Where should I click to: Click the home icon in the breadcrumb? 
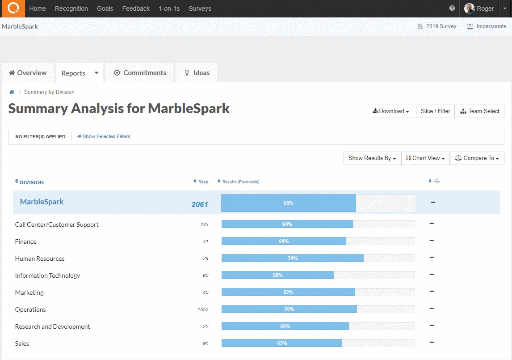point(12,92)
